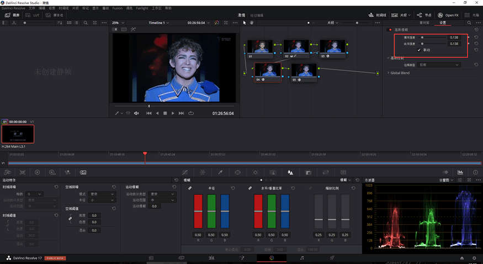Click the Open FX button
Image resolution: width=483 pixels, height=264 pixels.
pyautogui.click(x=448, y=15)
